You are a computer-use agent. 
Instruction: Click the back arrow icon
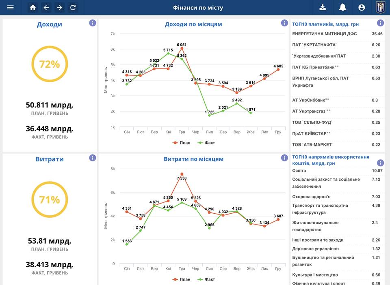click(x=46, y=7)
